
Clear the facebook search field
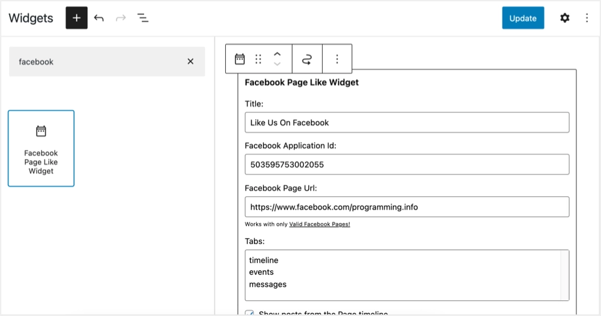pyautogui.click(x=191, y=61)
